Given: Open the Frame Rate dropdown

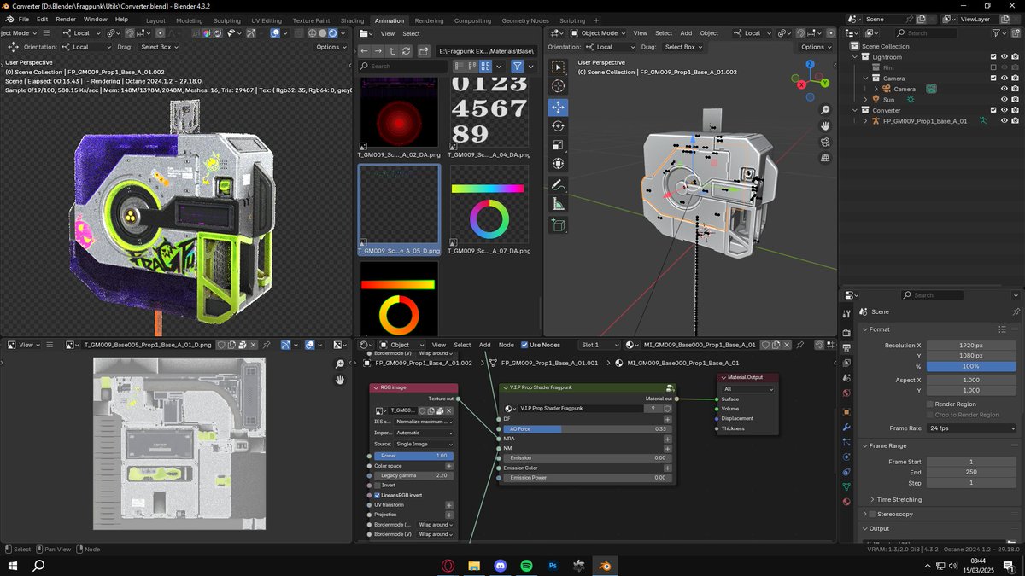Looking at the screenshot, I should 971,428.
